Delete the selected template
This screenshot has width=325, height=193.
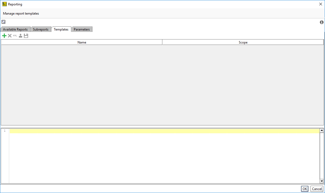tap(9, 35)
